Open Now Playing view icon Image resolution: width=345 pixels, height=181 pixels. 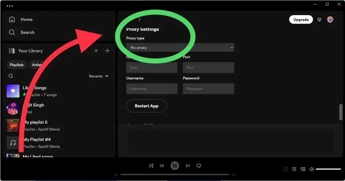click(x=286, y=169)
